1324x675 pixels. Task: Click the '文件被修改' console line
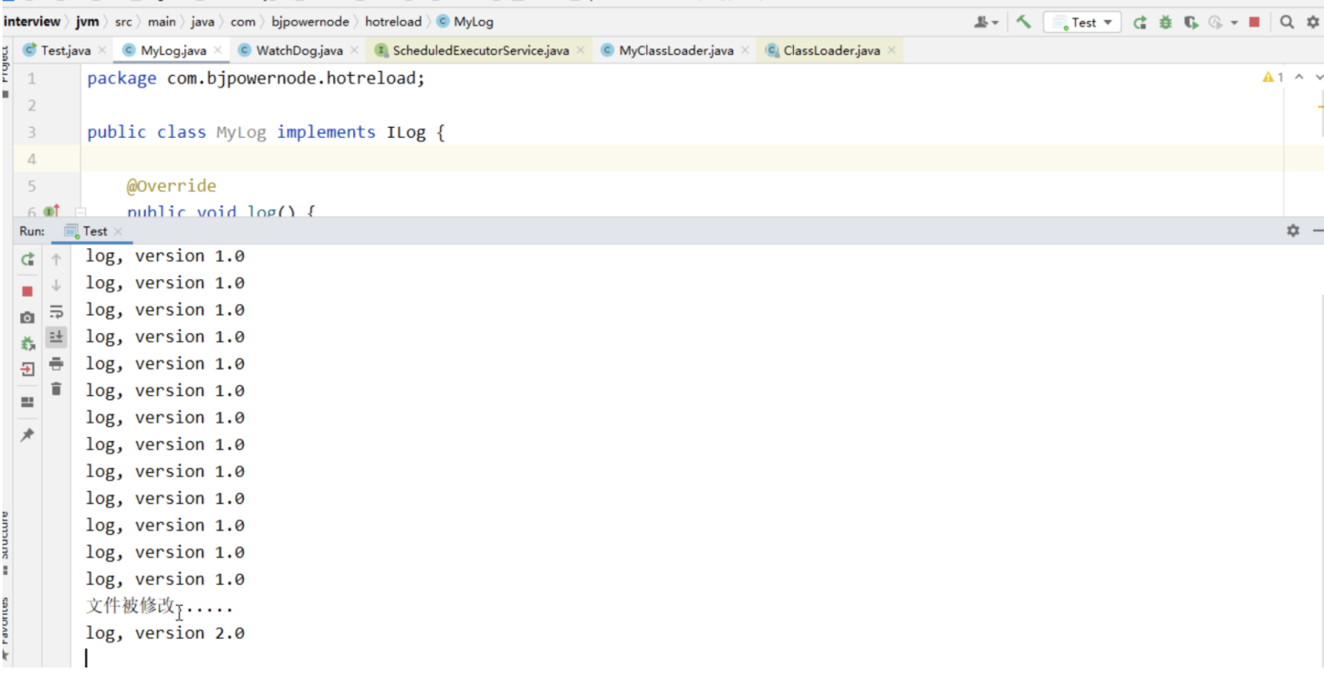click(x=159, y=606)
